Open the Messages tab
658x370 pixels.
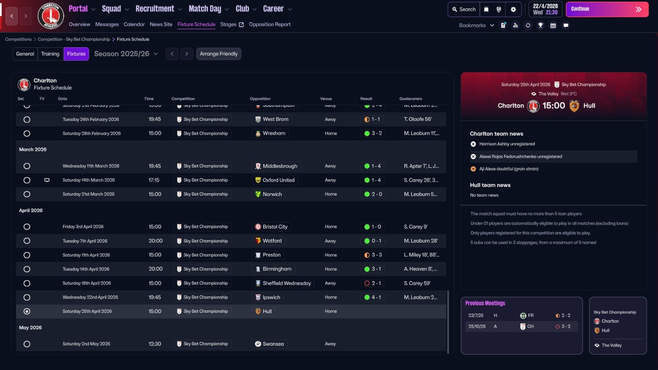[x=107, y=25]
